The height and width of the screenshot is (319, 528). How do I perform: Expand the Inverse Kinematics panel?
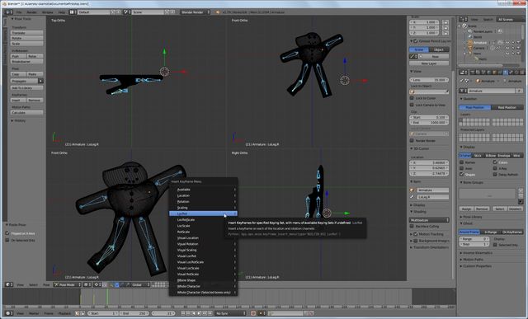coord(477,253)
